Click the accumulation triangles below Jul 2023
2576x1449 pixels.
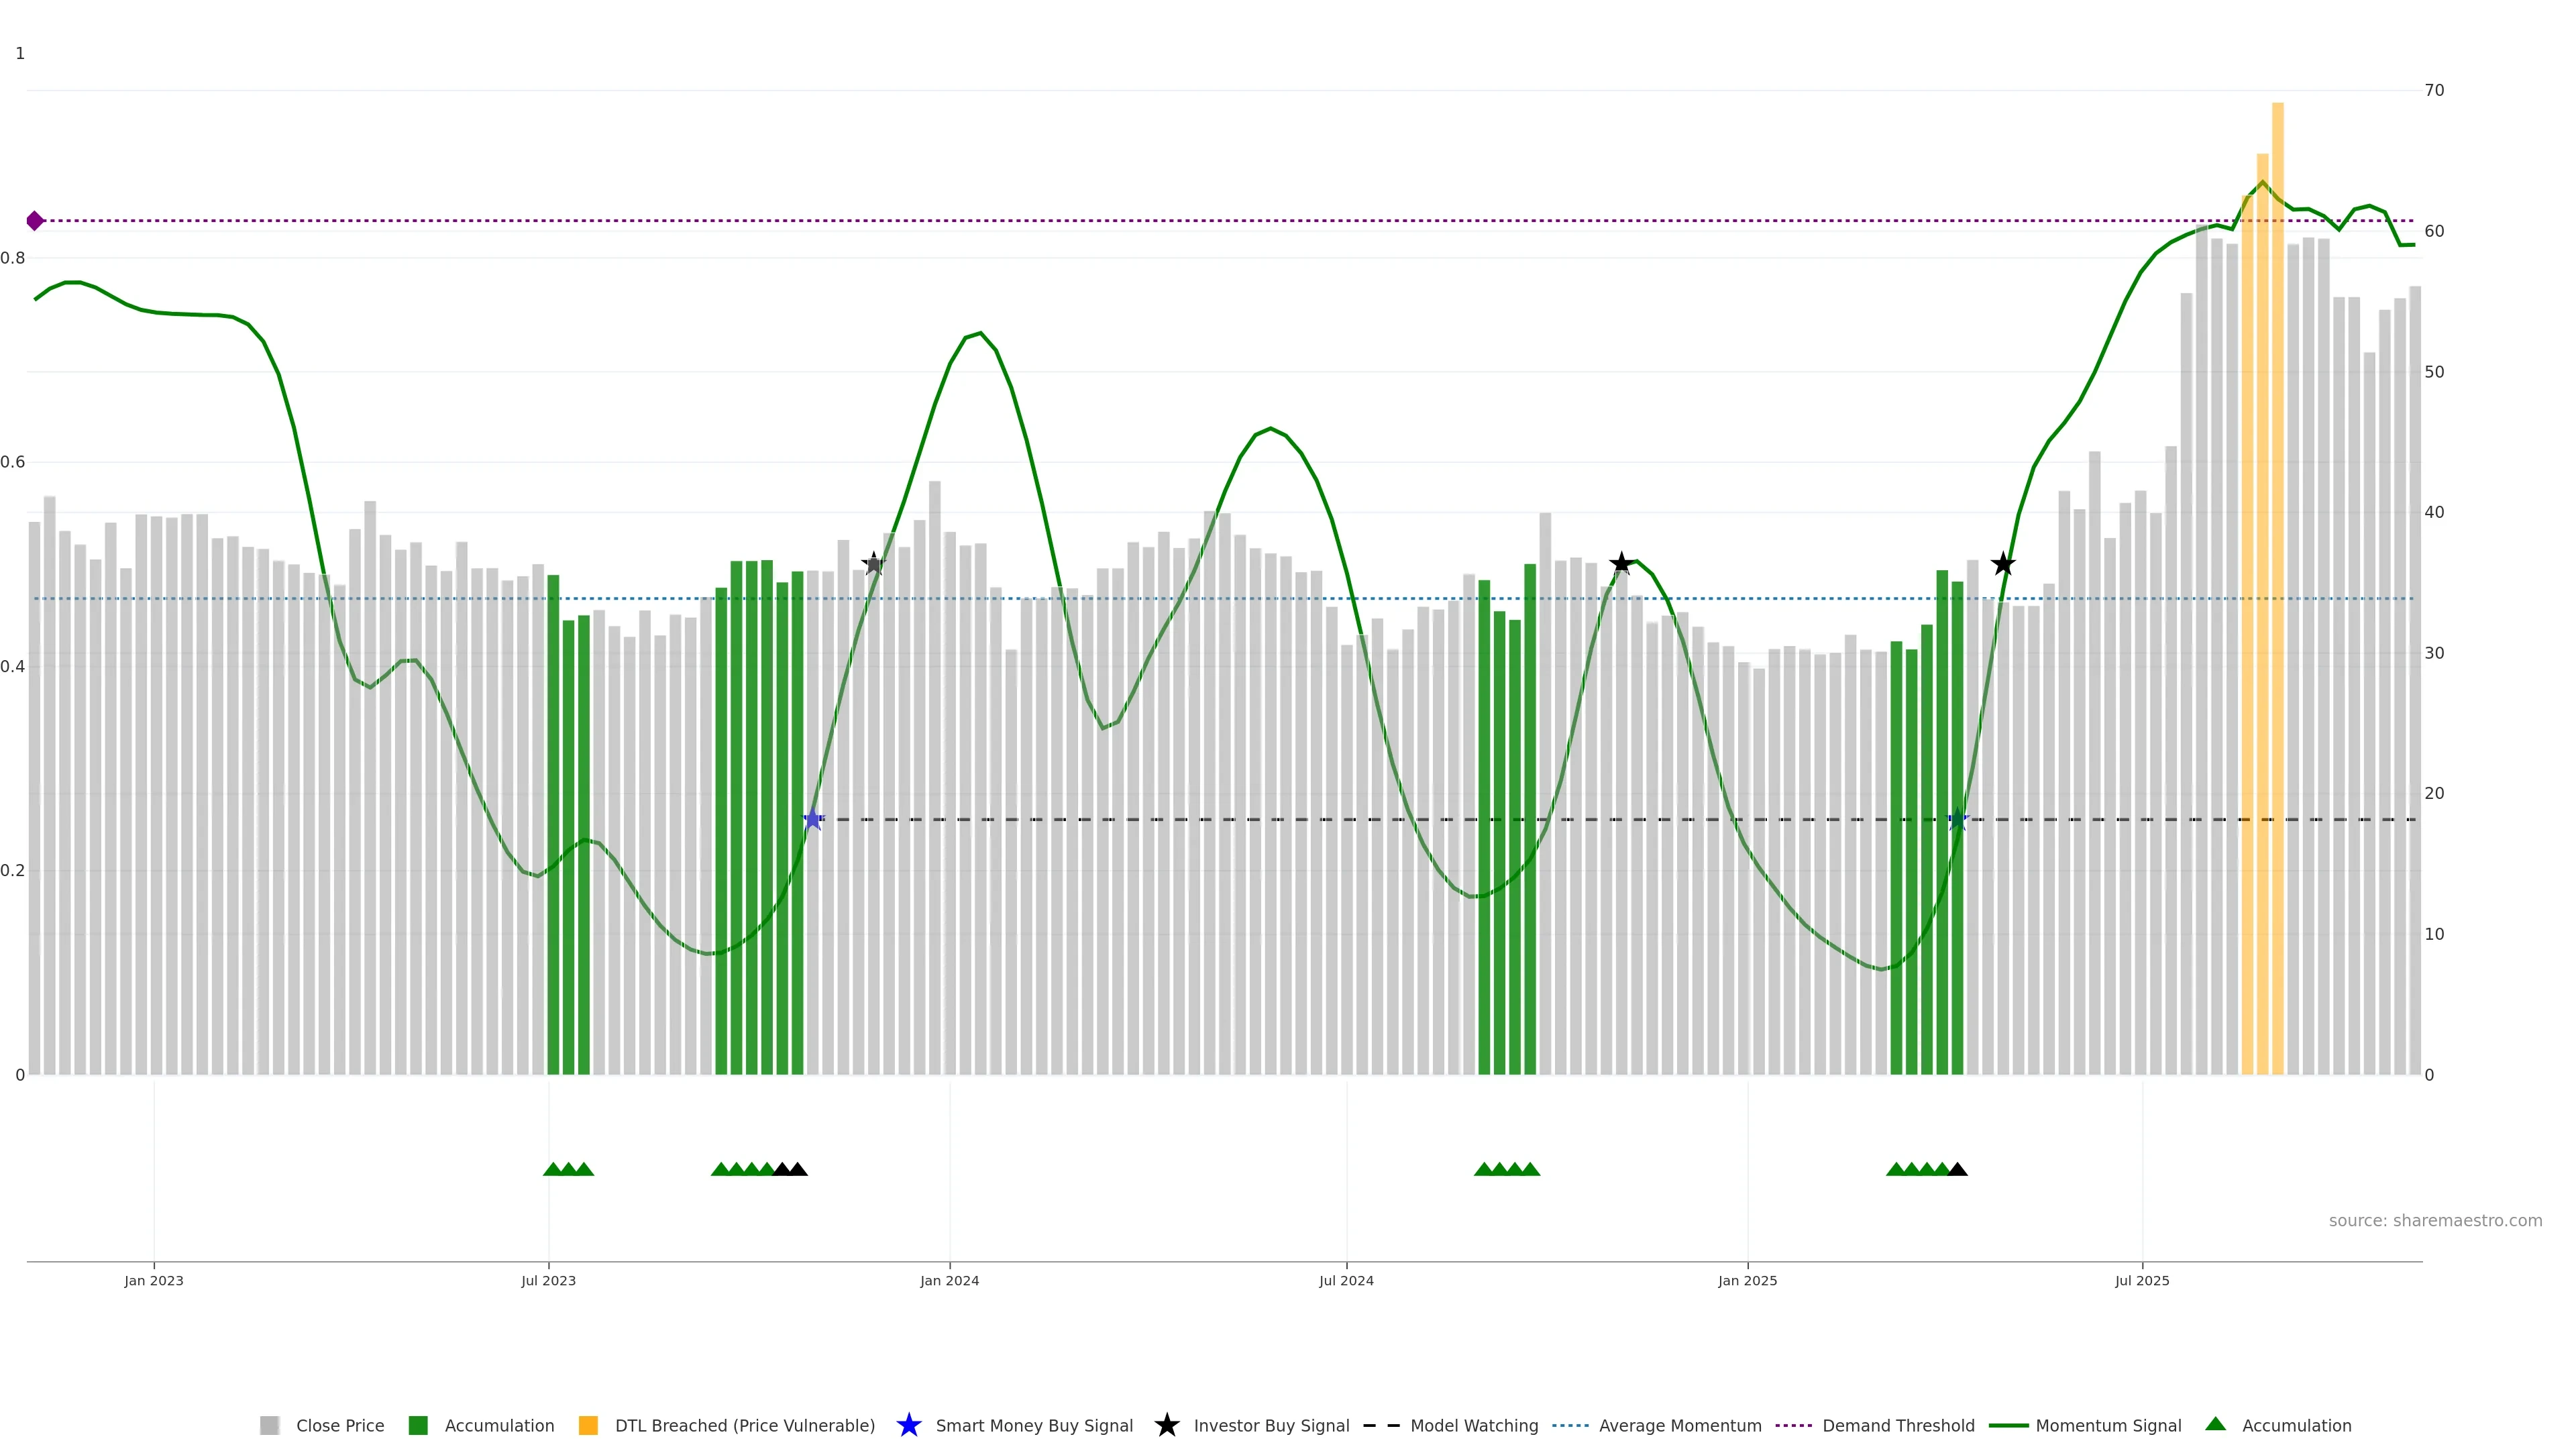click(x=568, y=1169)
